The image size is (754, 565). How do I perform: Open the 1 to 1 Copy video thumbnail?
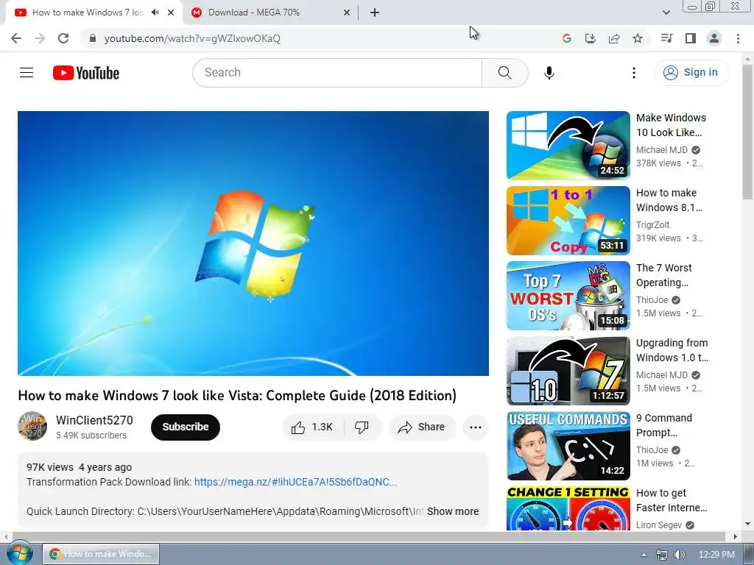pos(568,221)
